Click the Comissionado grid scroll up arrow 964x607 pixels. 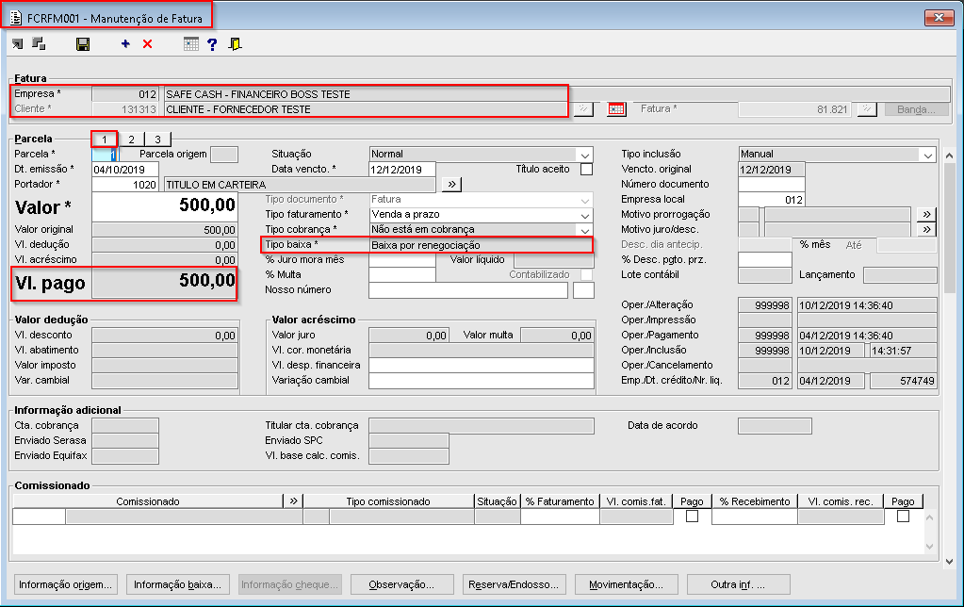coord(929,517)
